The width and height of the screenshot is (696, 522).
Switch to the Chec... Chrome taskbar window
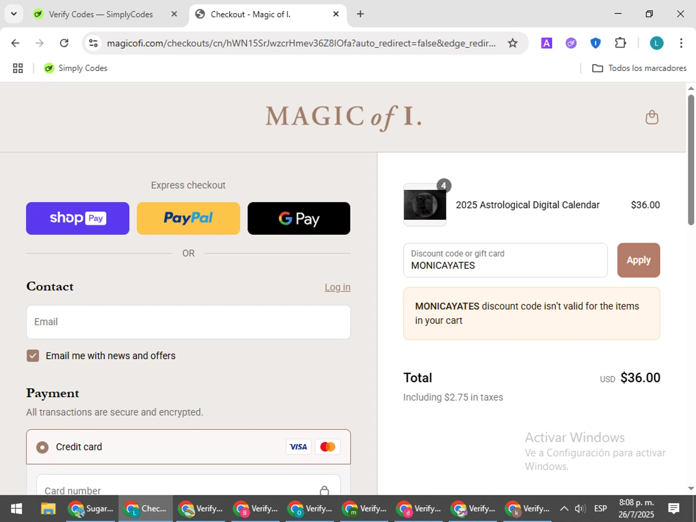[x=146, y=509]
